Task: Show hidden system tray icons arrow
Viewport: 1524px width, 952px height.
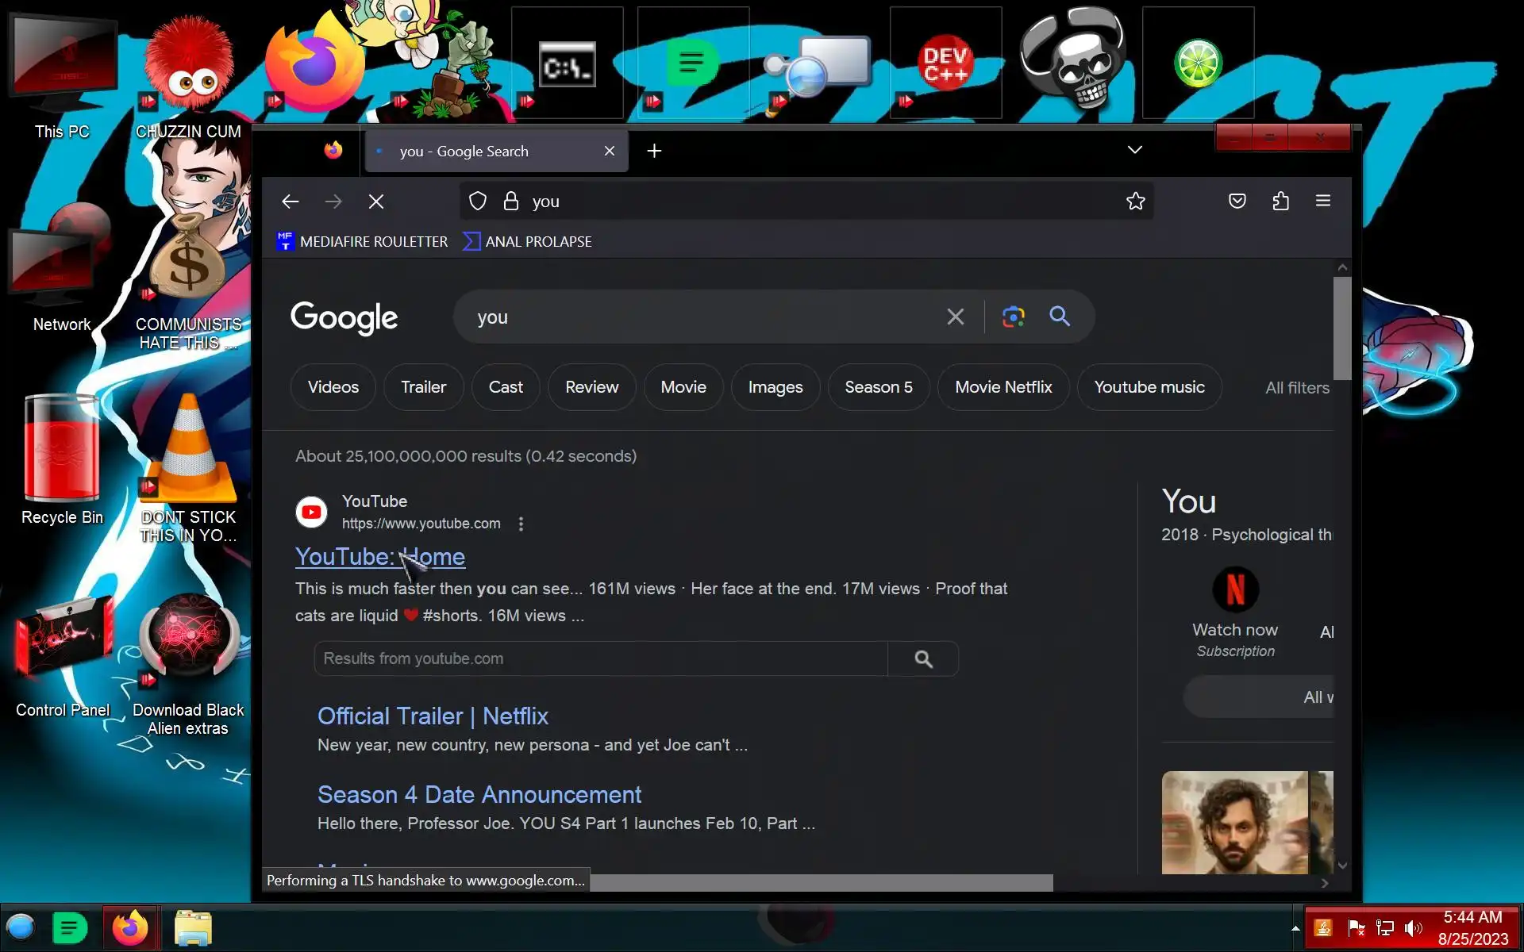Action: tap(1295, 928)
